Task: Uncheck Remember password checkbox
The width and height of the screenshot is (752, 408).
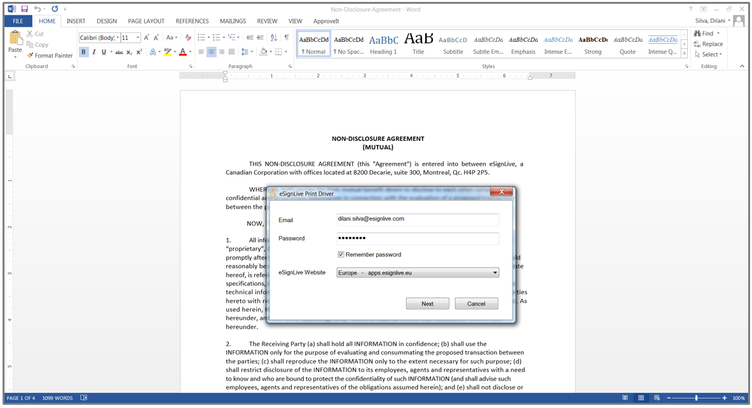Action: tap(341, 254)
